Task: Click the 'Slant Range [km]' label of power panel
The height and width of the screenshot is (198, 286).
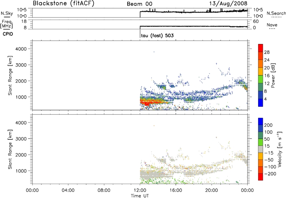Action: pyautogui.click(x=10, y=75)
